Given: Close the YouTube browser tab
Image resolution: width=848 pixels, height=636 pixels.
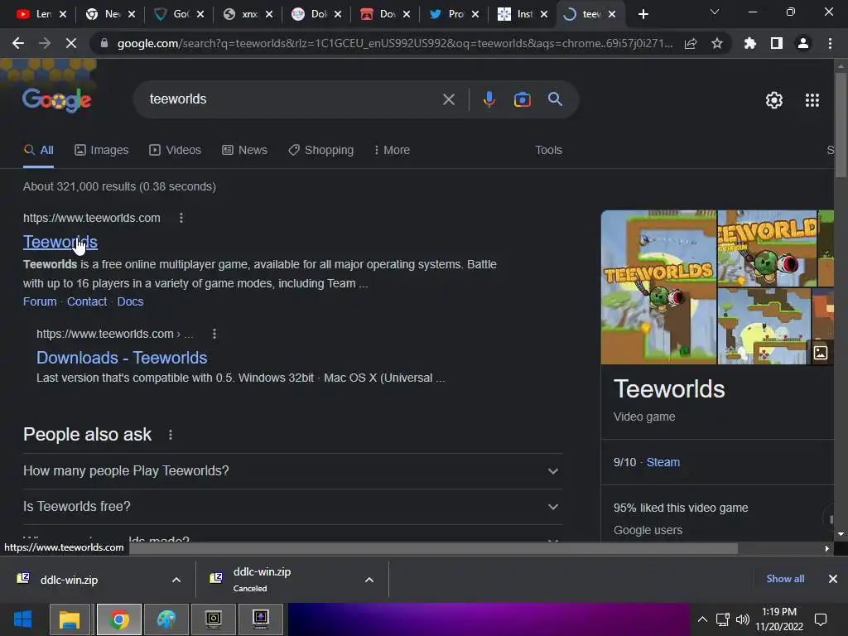Looking at the screenshot, I should 63,15.
